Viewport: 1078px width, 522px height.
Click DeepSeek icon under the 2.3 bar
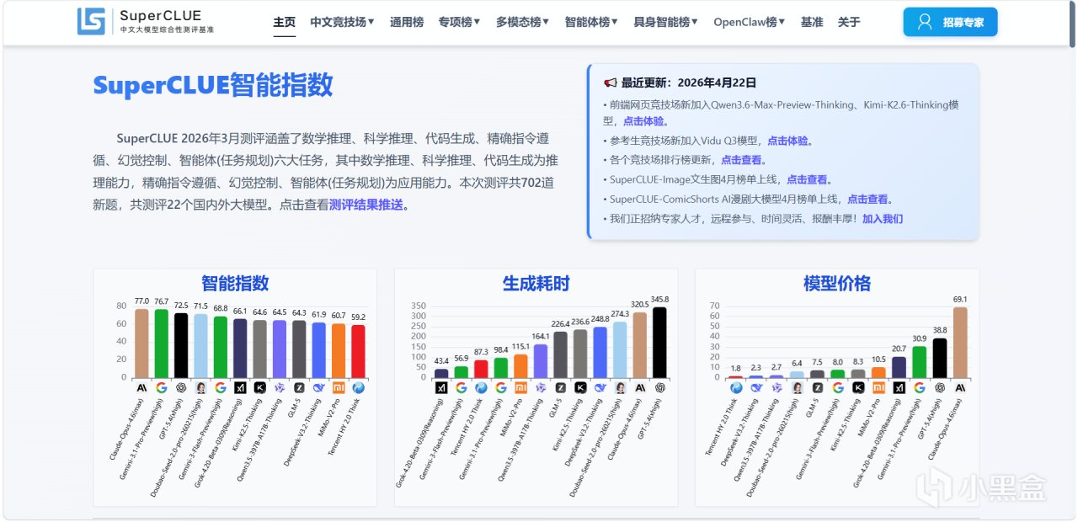tap(756, 387)
